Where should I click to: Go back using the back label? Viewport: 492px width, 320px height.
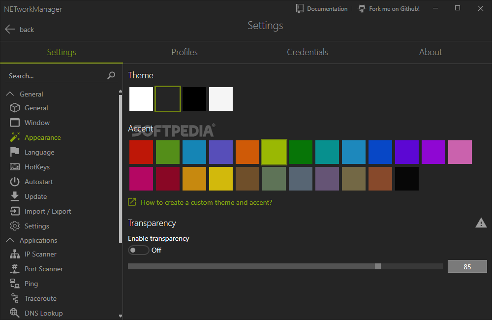pyautogui.click(x=27, y=30)
